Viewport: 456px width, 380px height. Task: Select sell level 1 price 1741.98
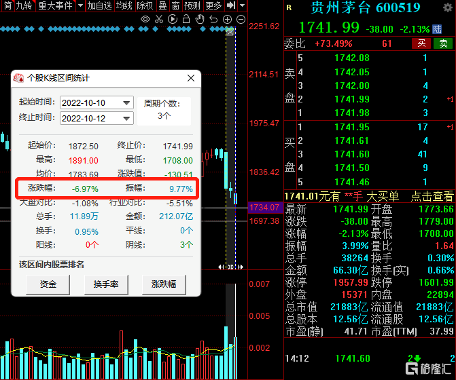tap(352, 113)
